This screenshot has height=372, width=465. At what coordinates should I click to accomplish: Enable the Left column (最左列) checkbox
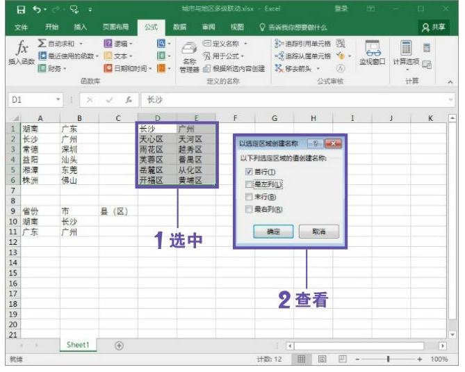coord(249,184)
